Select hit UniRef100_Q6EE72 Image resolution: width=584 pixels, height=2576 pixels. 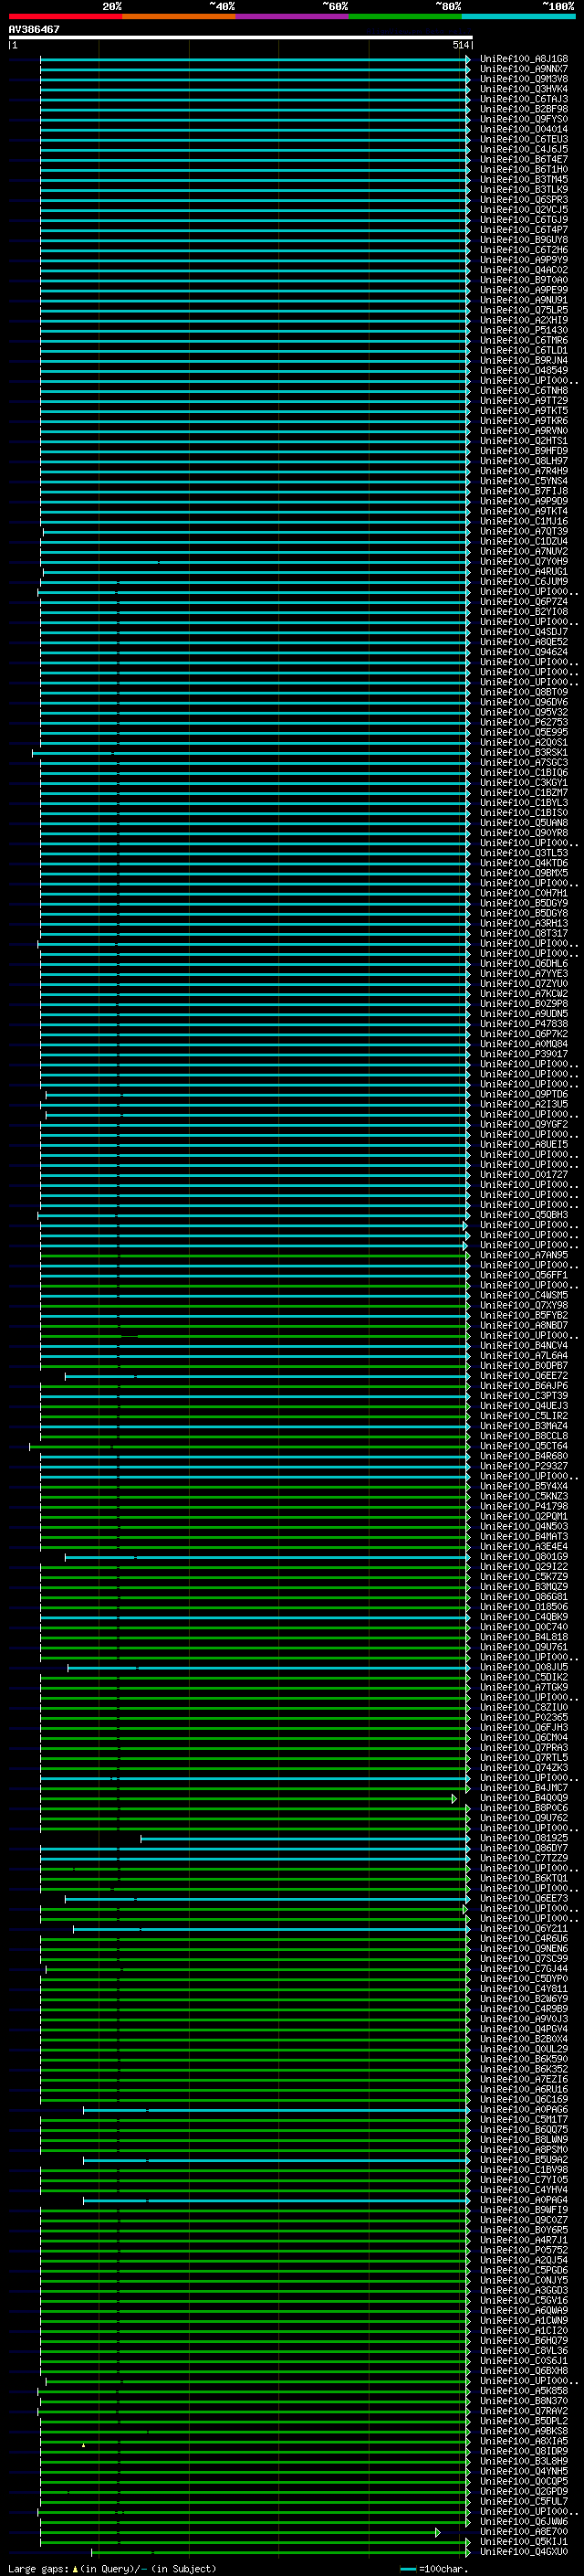523,1376
